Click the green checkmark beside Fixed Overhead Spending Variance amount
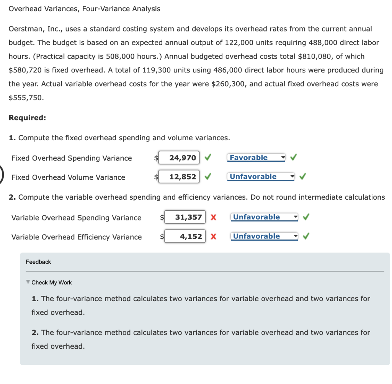The height and width of the screenshot is (384, 392). [x=207, y=158]
